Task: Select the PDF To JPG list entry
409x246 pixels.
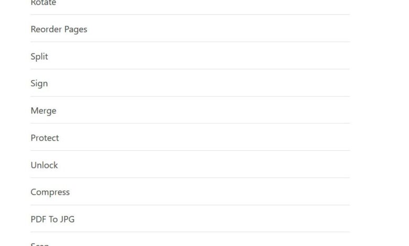Action: click(52, 219)
